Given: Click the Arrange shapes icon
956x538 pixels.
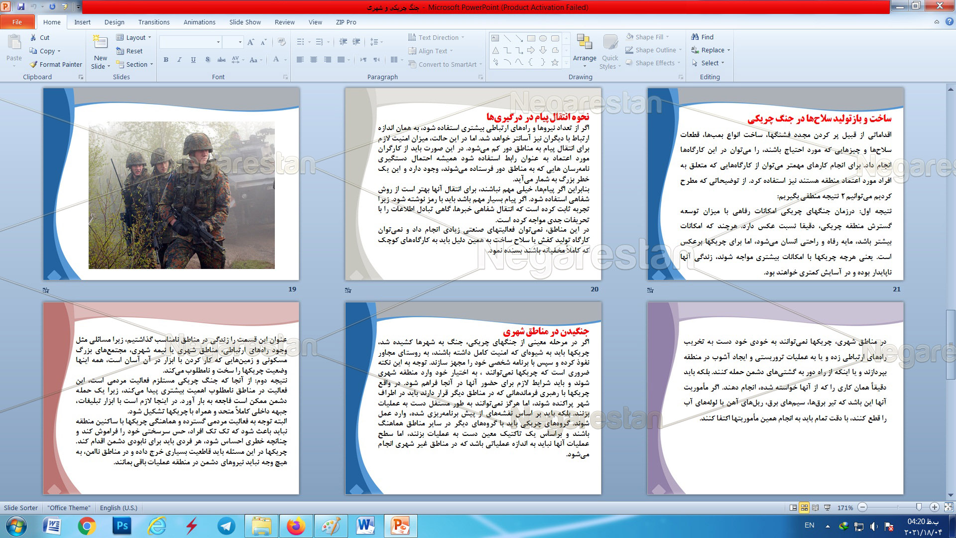Looking at the screenshot, I should (x=584, y=42).
